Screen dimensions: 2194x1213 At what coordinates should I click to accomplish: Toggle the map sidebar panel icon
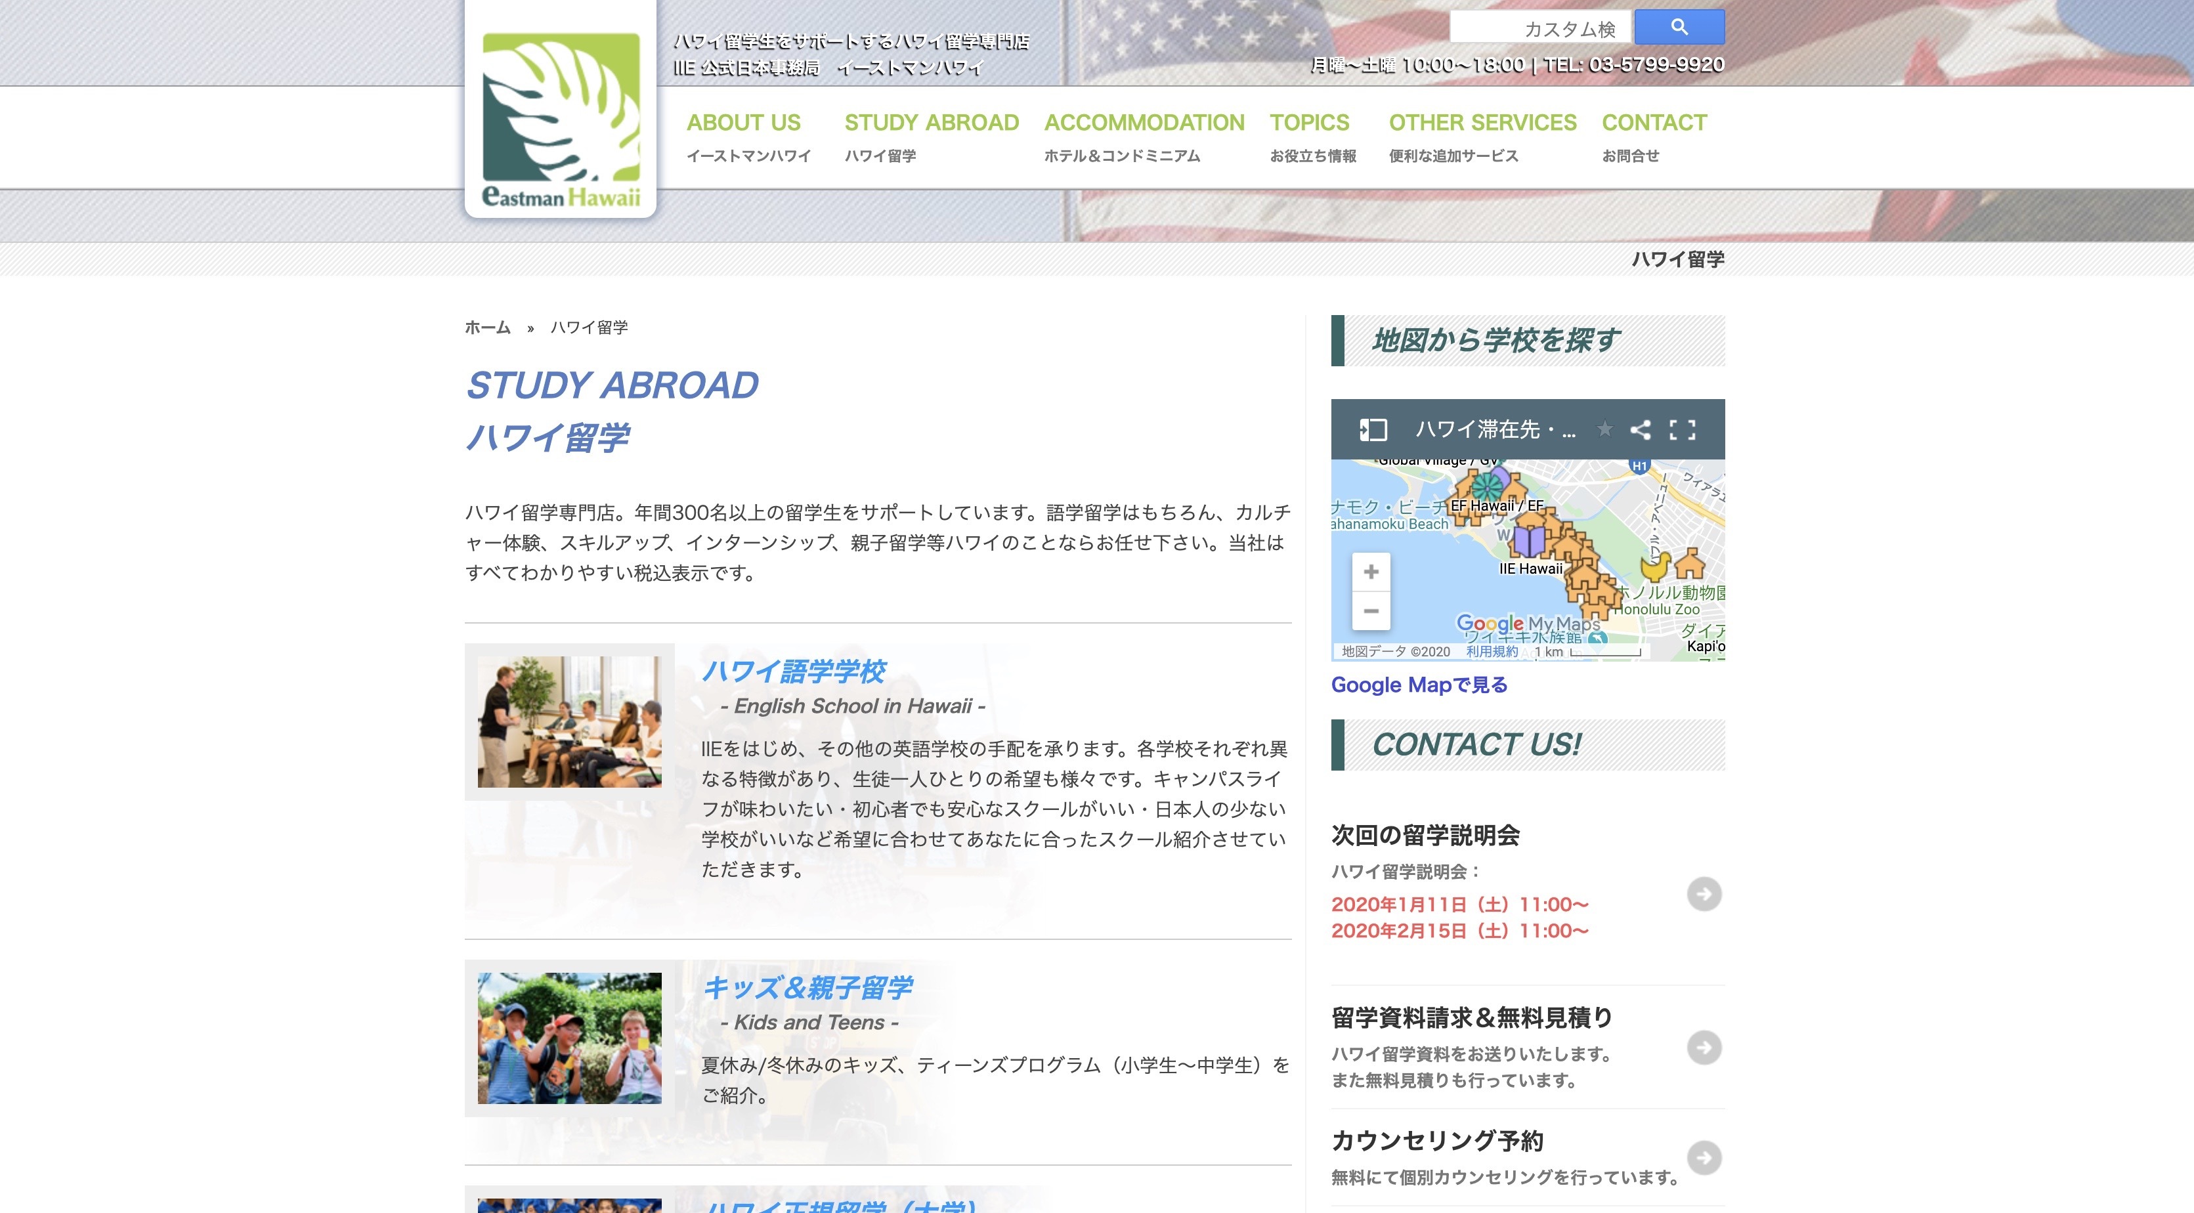pos(1373,429)
